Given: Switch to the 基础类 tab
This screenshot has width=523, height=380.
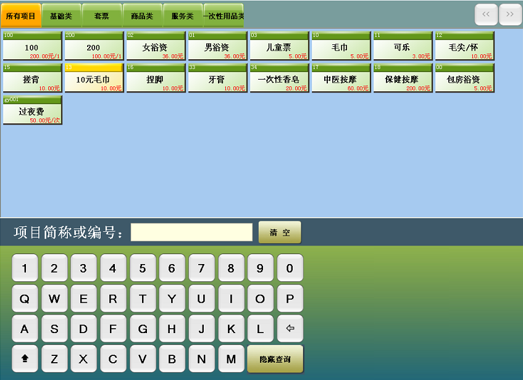Looking at the screenshot, I should [61, 16].
